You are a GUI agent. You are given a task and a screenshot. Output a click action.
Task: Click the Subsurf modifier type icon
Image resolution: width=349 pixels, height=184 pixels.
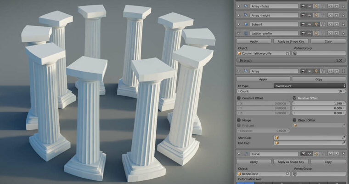pos(246,24)
